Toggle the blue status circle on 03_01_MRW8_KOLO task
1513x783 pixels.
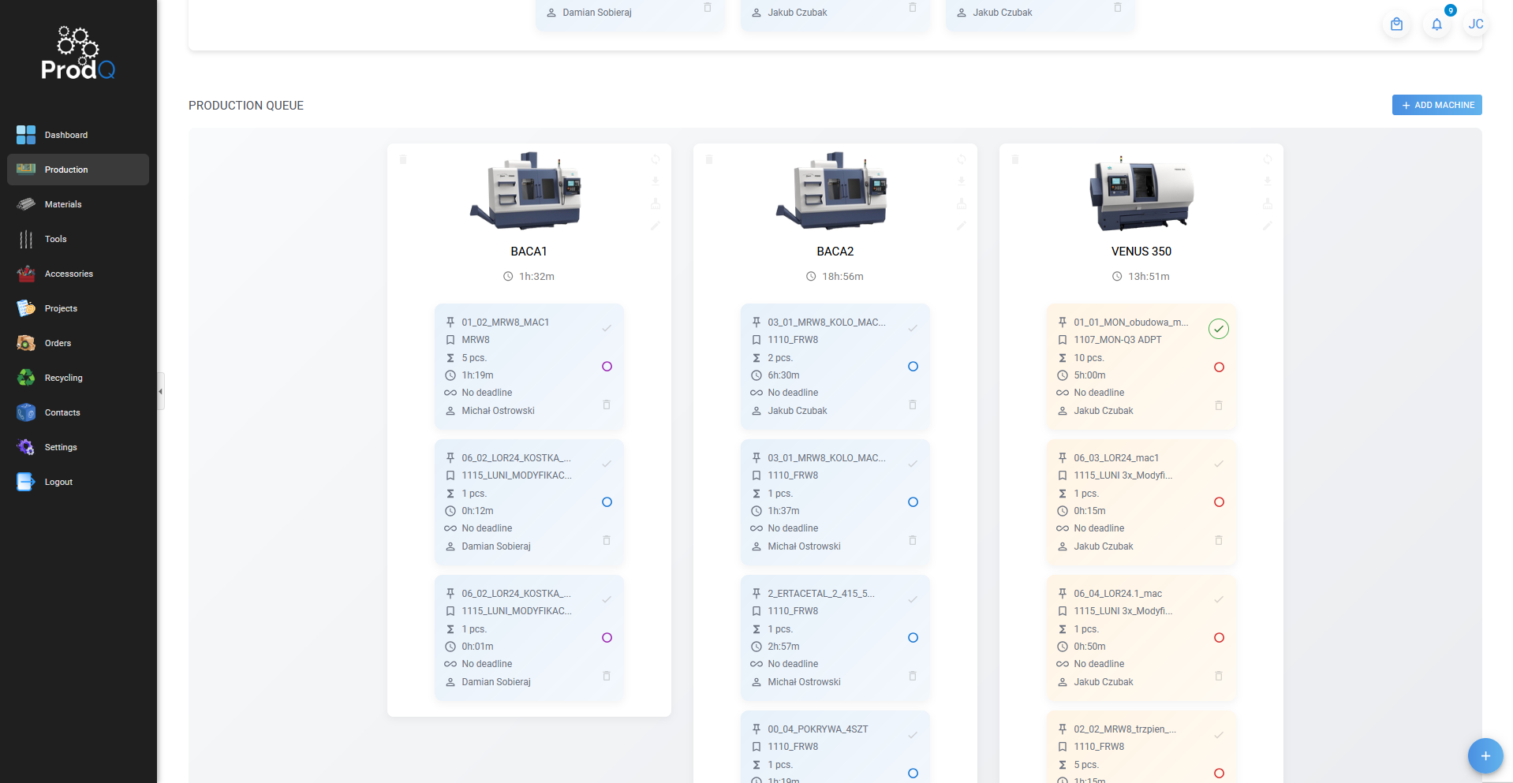(x=913, y=367)
